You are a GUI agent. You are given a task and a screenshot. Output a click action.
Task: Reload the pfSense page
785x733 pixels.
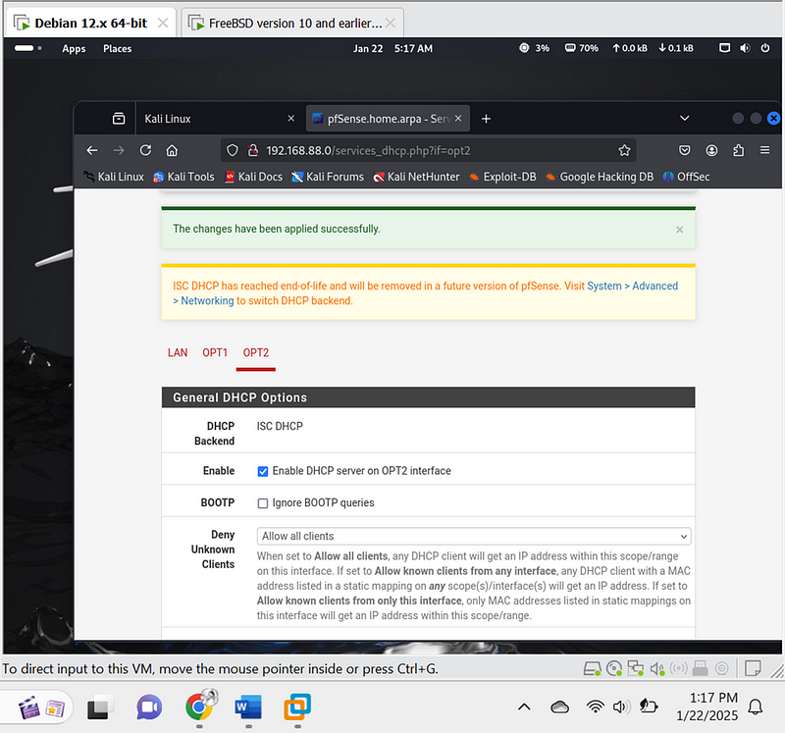coord(145,150)
